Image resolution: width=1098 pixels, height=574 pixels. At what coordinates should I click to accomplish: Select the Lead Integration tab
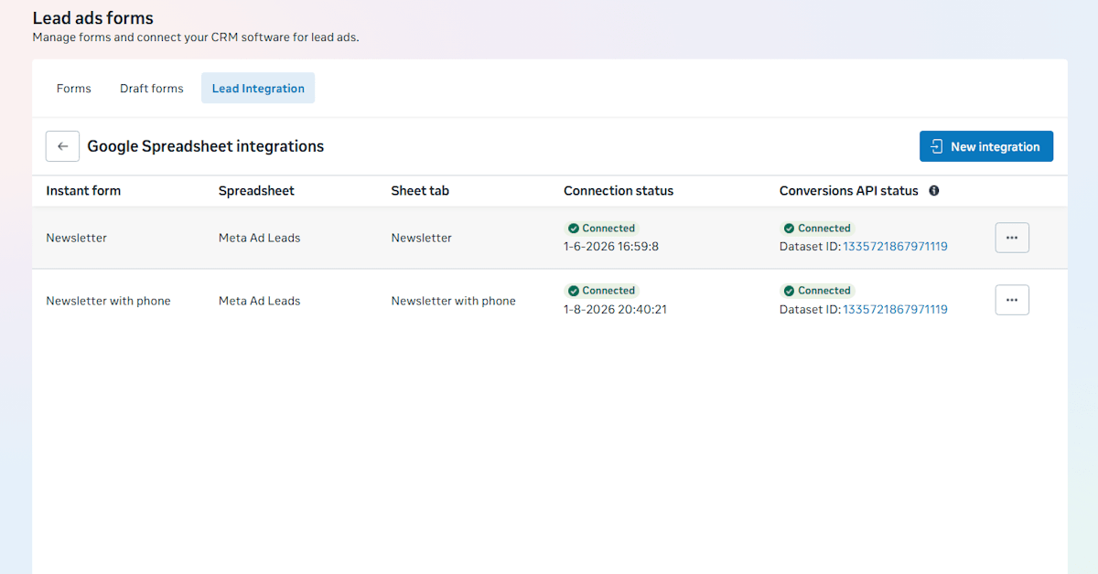click(258, 89)
